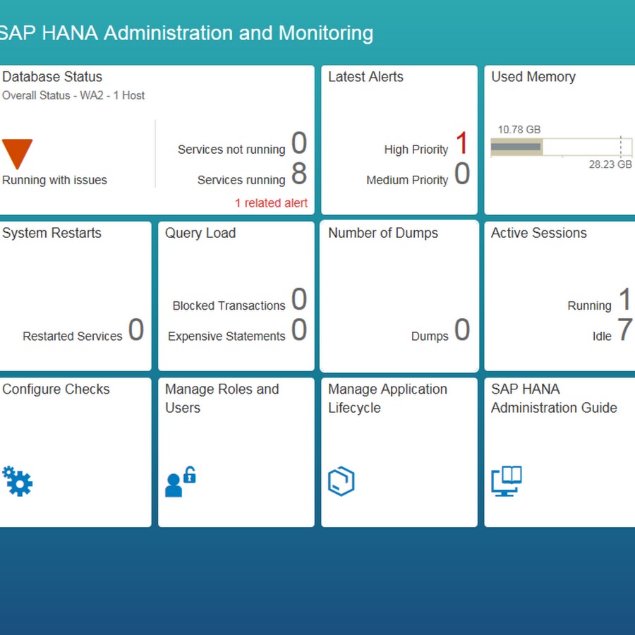The width and height of the screenshot is (635, 635).
Task: Click the 'Manage Application Lifecycle' title
Action: point(387,398)
